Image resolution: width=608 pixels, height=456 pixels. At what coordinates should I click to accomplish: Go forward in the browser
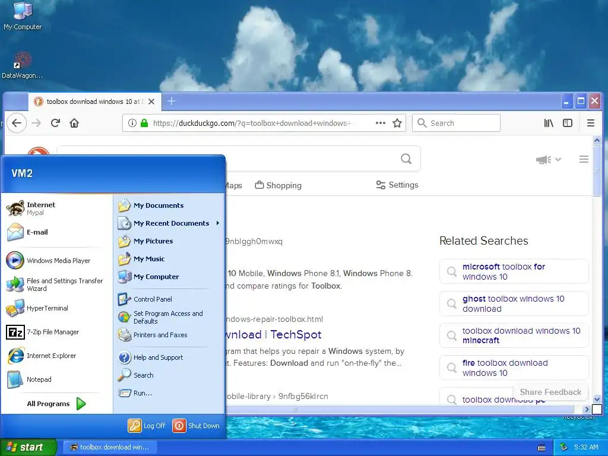(x=36, y=123)
